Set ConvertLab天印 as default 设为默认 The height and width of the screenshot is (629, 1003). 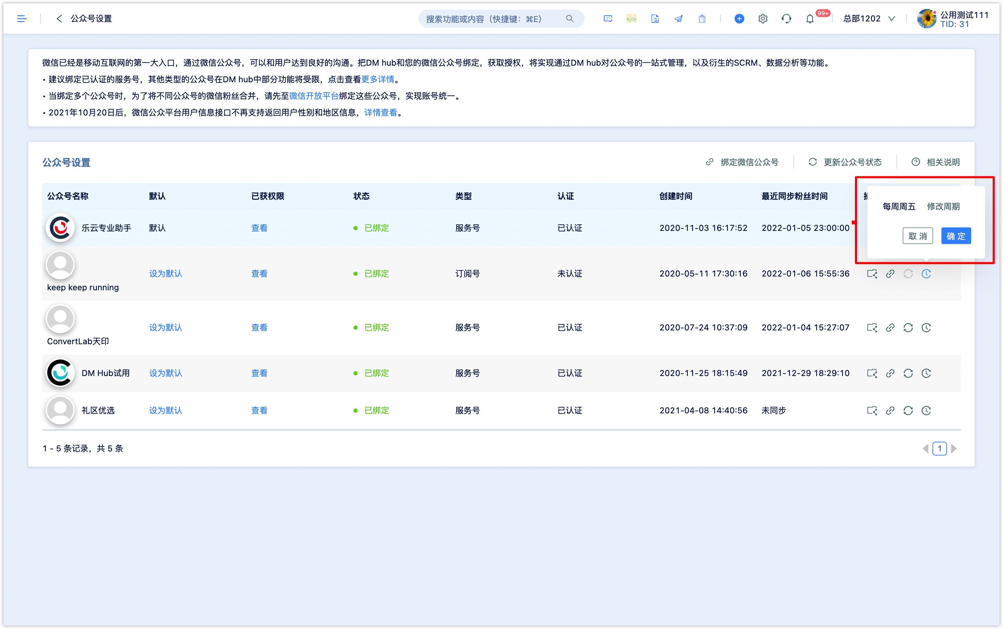166,327
